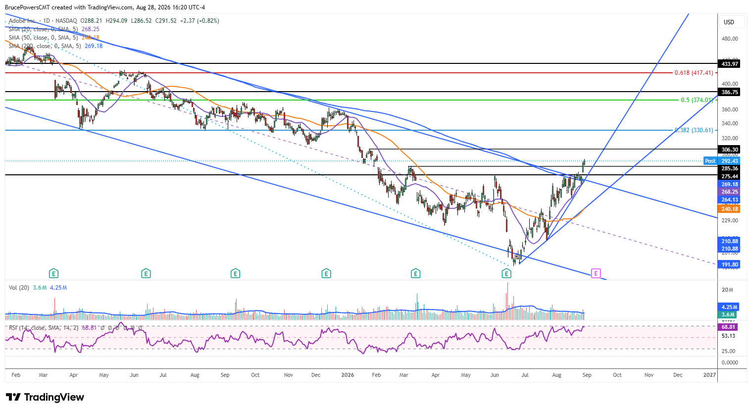Open the earnings E marker above June 2026
752x412 pixels.
point(506,273)
